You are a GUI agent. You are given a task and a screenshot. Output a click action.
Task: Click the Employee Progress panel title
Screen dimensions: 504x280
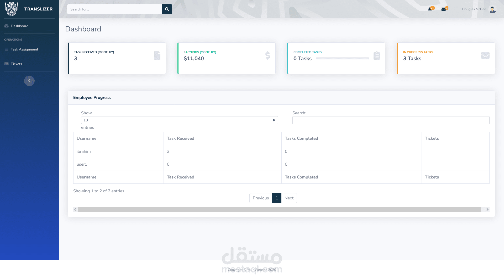[x=92, y=98]
